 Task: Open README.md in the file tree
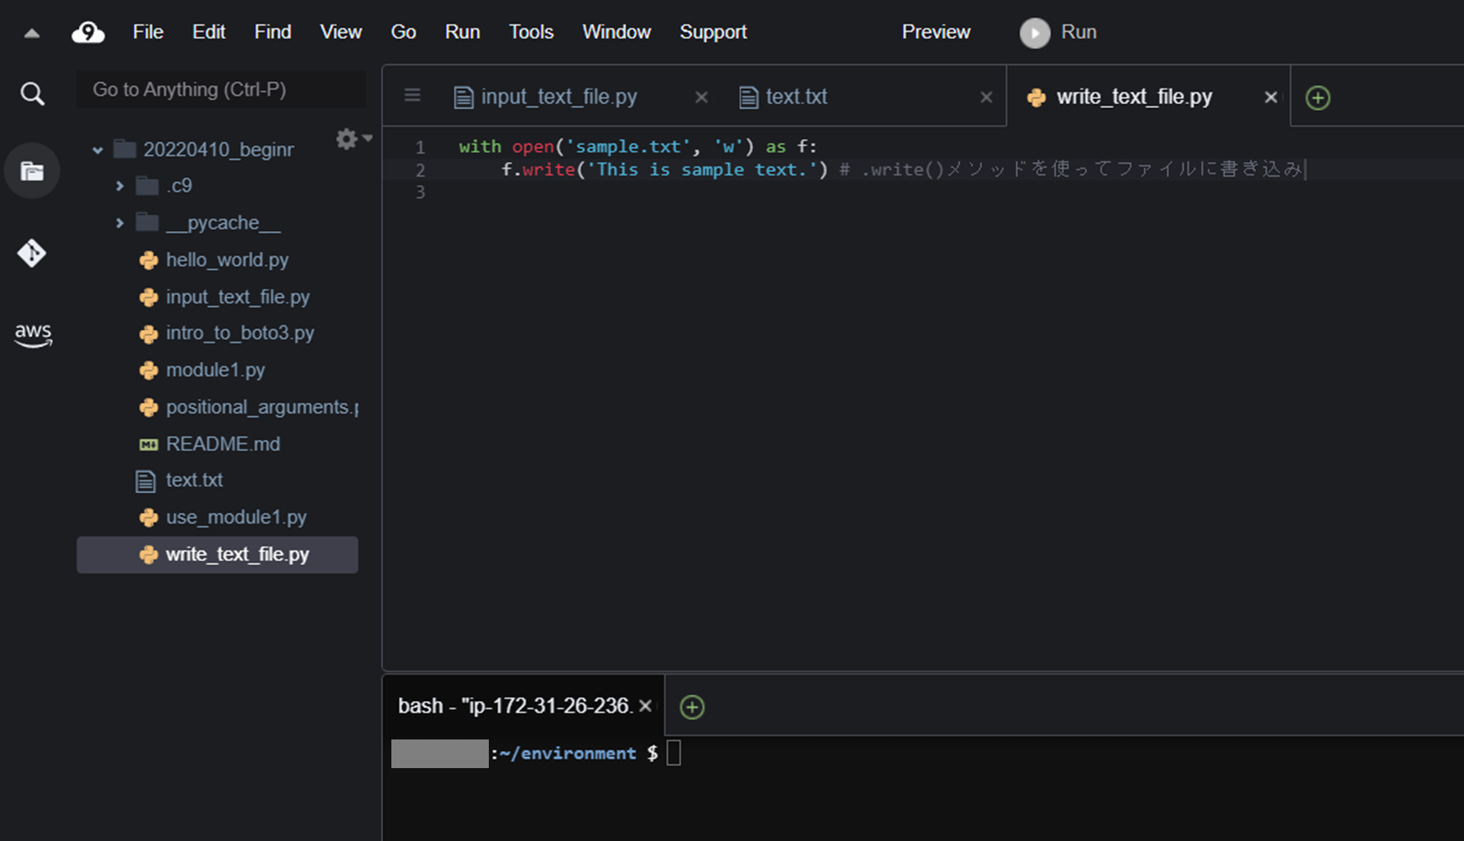[x=223, y=445]
